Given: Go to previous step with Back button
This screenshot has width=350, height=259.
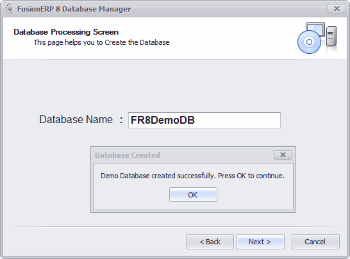Looking at the screenshot, I should click(210, 242).
